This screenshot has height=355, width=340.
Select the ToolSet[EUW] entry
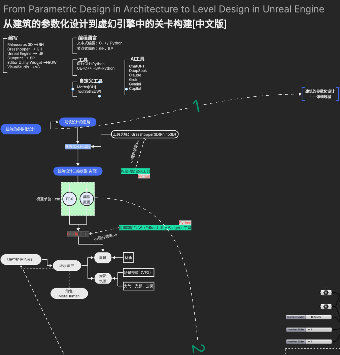89,92
